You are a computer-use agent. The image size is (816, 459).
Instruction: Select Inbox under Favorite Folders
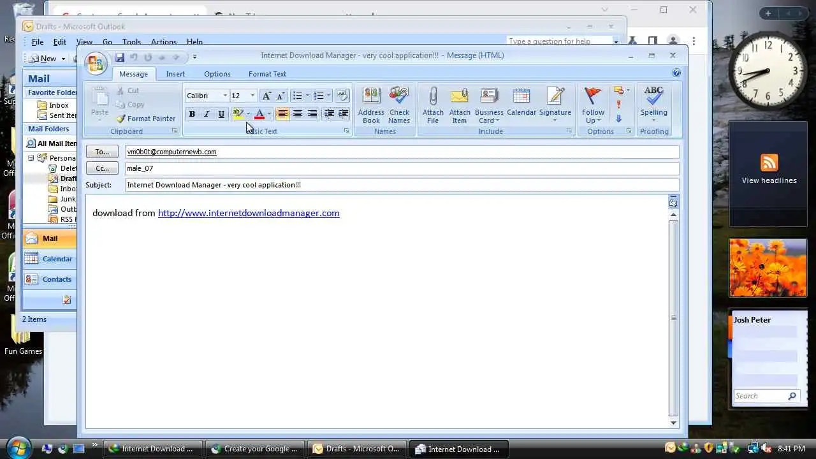pos(58,105)
